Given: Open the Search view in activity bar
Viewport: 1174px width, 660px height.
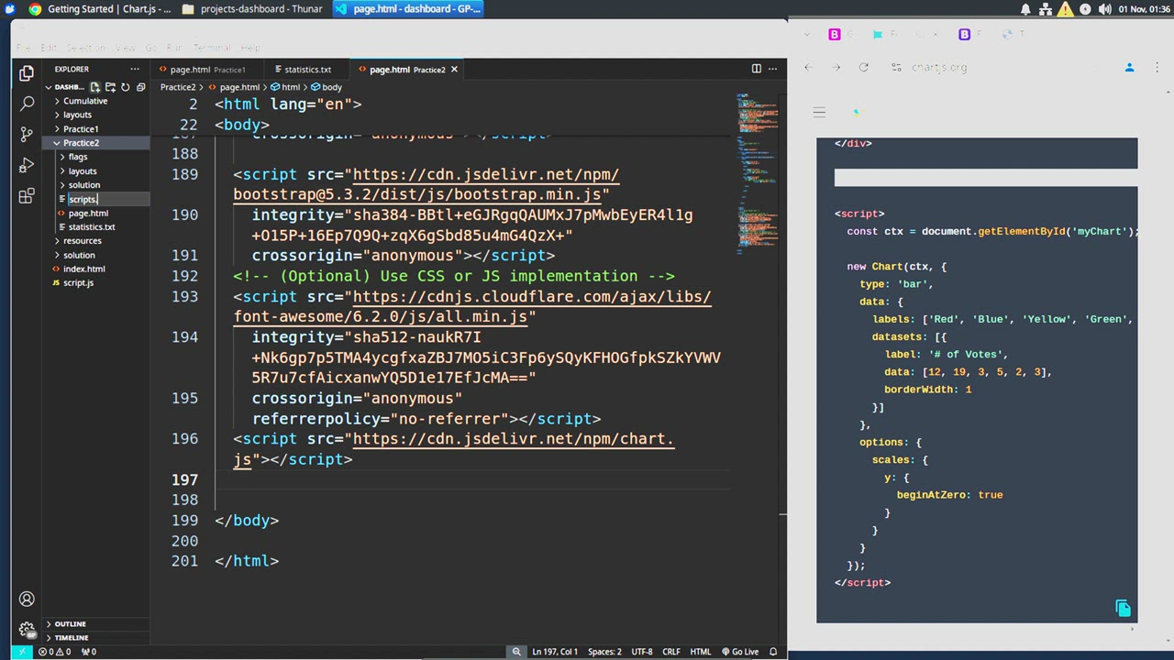Looking at the screenshot, I should [x=27, y=104].
